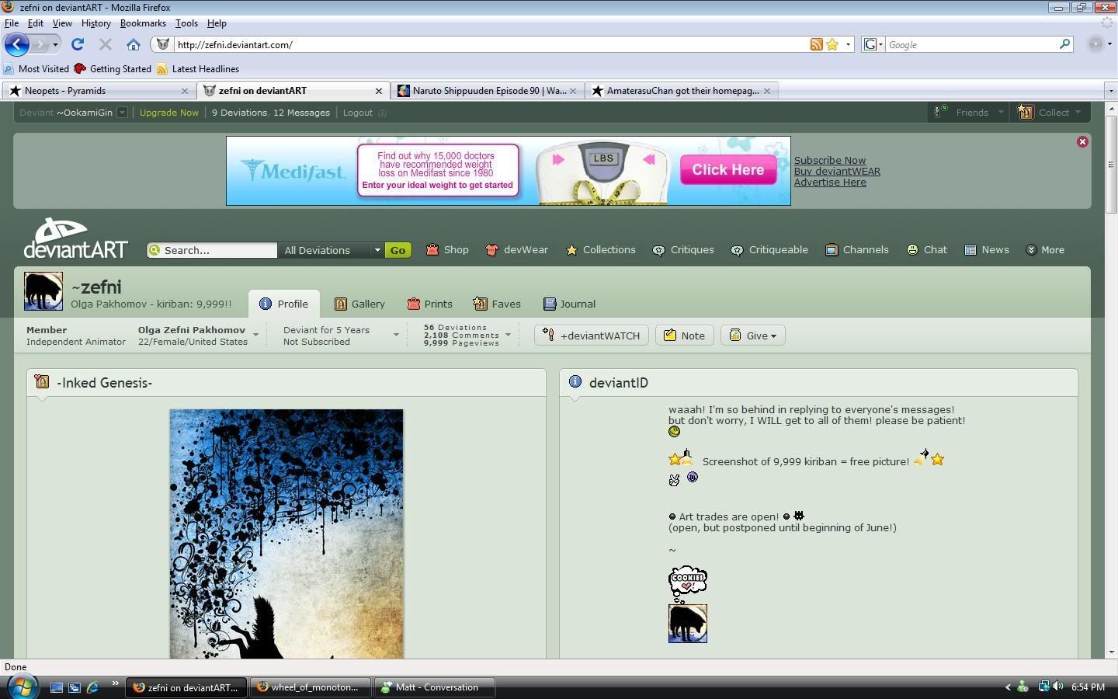Click the Subscribe Now link
Screen dimensions: 1118x699
[x=829, y=160]
